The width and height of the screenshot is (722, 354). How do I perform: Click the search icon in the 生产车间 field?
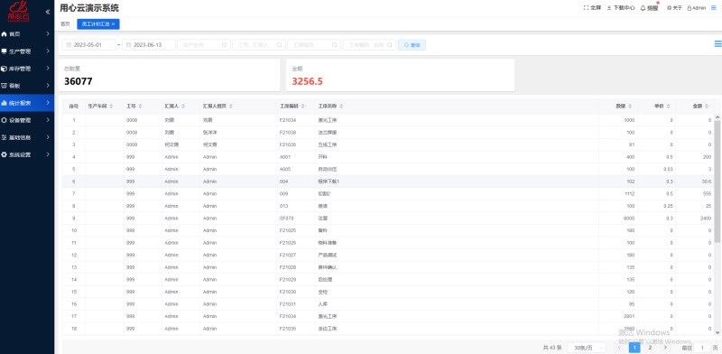[x=224, y=45]
